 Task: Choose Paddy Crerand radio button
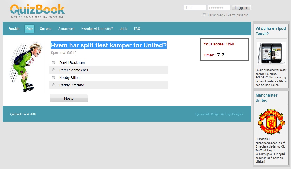coord(54,85)
